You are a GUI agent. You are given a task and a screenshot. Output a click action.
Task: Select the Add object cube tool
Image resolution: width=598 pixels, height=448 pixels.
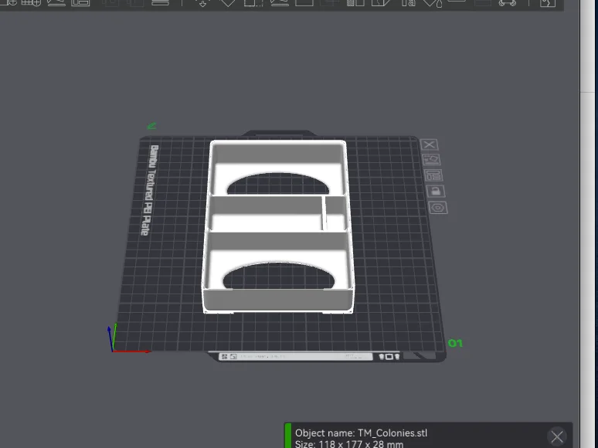(x=8, y=2)
